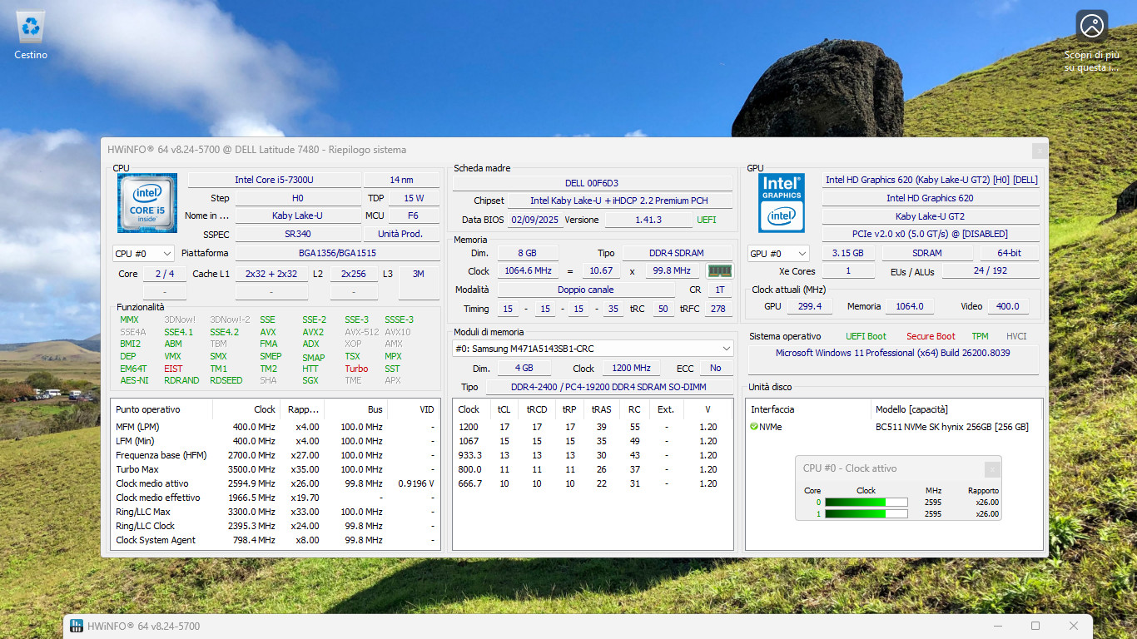Click the Intel Graphics GPU logo

click(x=782, y=203)
